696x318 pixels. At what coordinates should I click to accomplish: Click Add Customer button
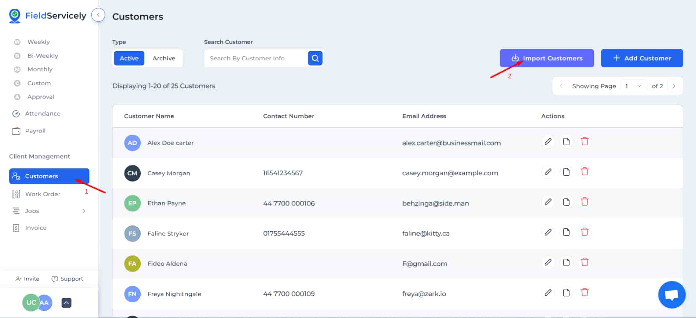(642, 58)
